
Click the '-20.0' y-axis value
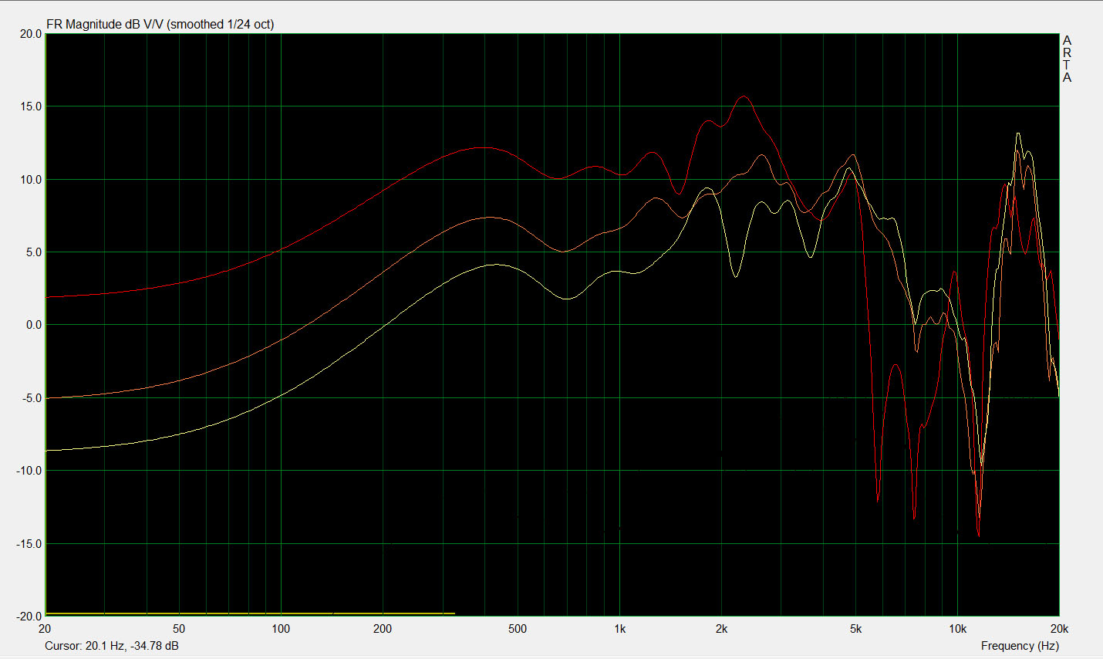(x=29, y=617)
